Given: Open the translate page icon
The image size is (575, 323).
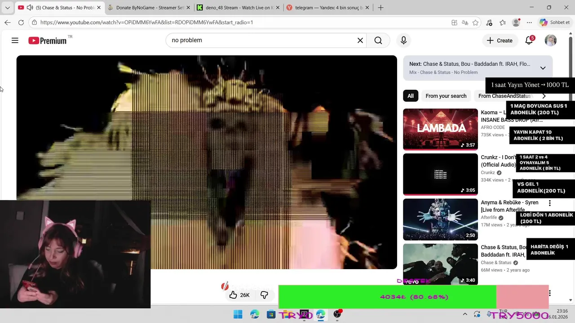Looking at the screenshot, I should click(x=465, y=22).
